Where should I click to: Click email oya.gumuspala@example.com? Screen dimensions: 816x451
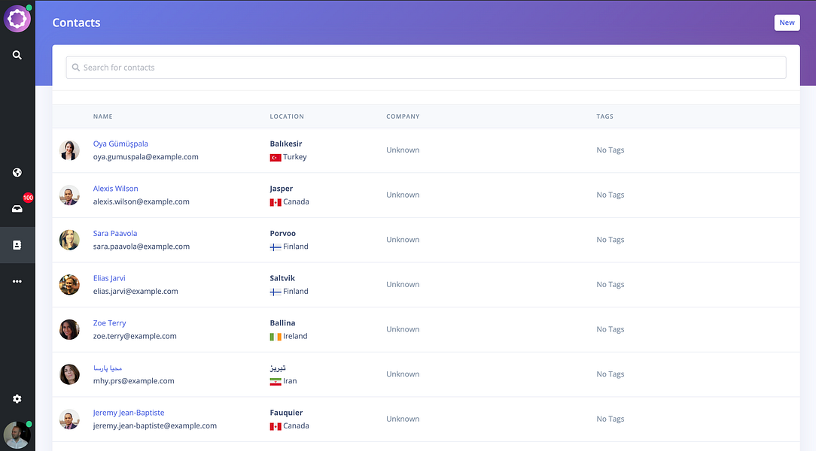(146, 157)
